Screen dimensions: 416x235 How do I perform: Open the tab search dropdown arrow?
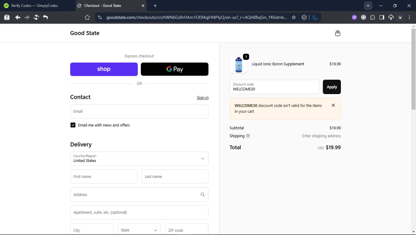(x=368, y=6)
